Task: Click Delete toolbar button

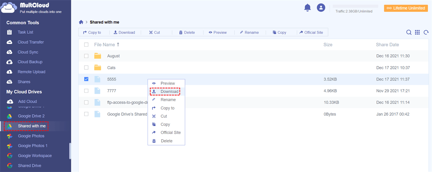Action: pyautogui.click(x=187, y=32)
